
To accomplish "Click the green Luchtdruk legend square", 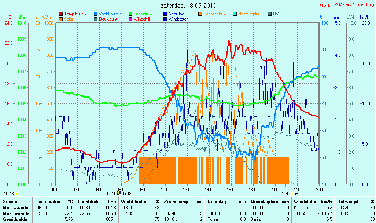I will [130, 14].
